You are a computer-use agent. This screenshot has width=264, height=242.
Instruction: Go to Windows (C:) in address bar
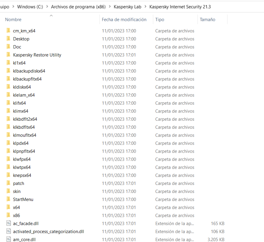30,7
